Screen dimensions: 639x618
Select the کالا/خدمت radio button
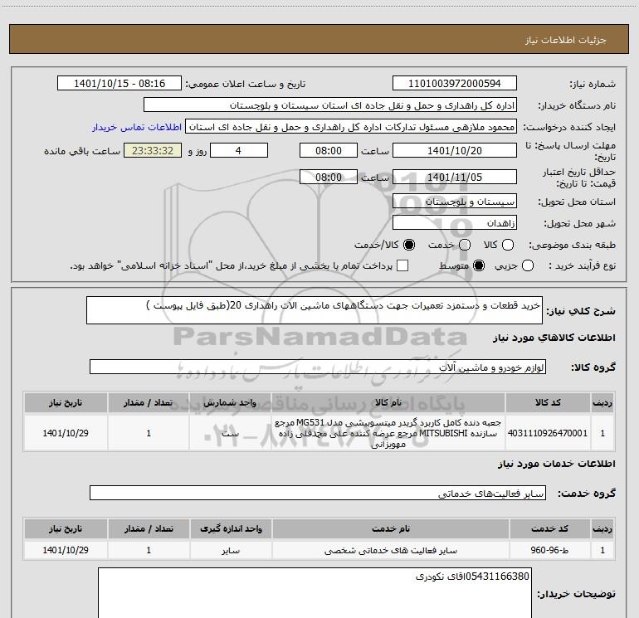[409, 245]
